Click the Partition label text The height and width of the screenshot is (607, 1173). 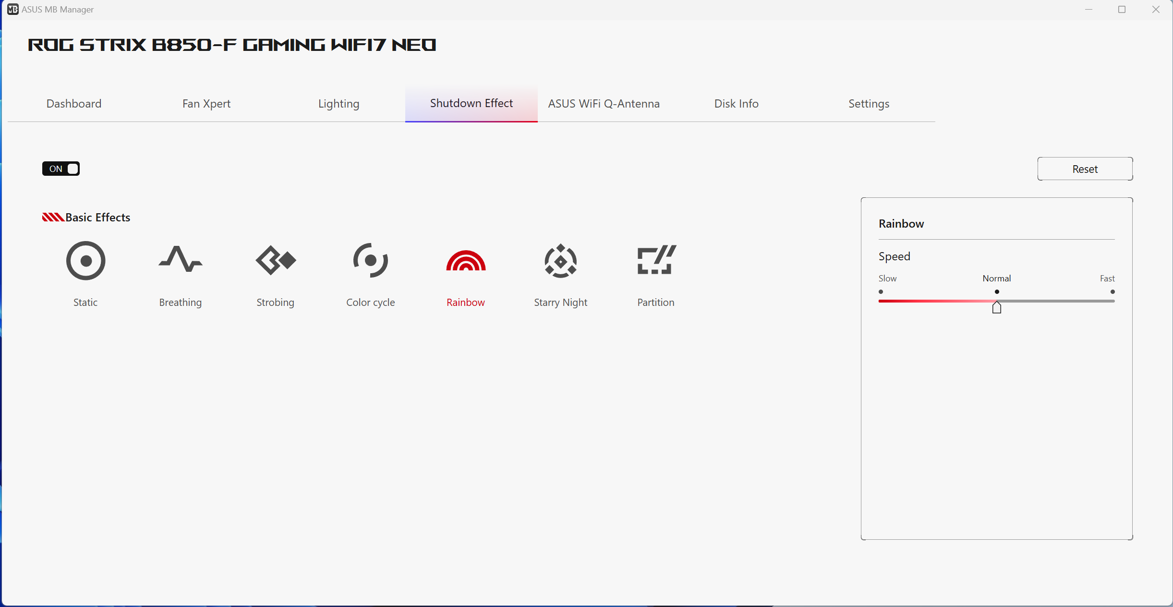(656, 303)
